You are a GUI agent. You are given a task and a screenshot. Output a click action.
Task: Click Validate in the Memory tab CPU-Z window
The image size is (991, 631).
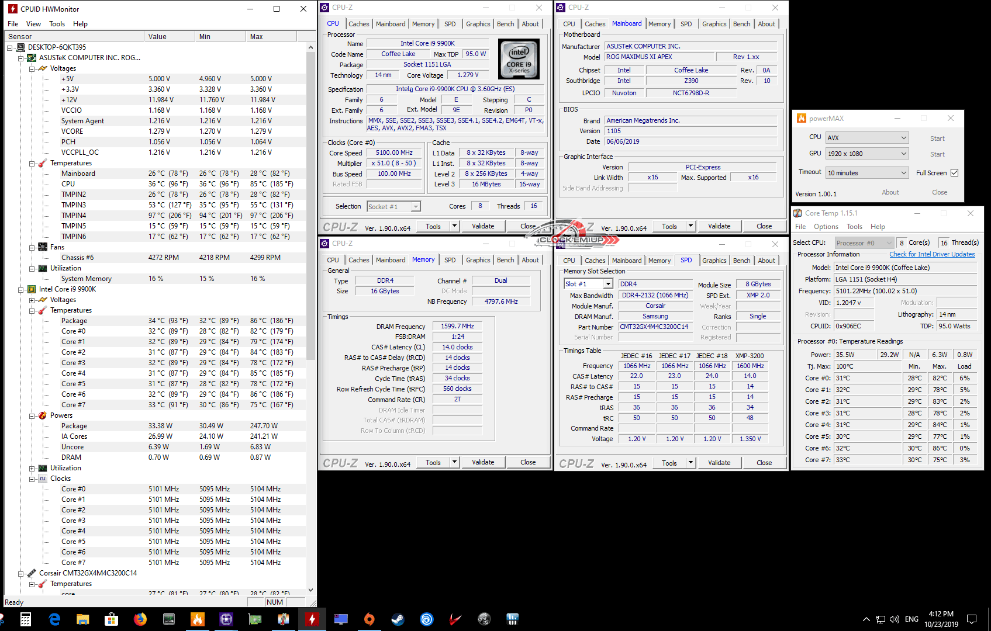pos(483,462)
